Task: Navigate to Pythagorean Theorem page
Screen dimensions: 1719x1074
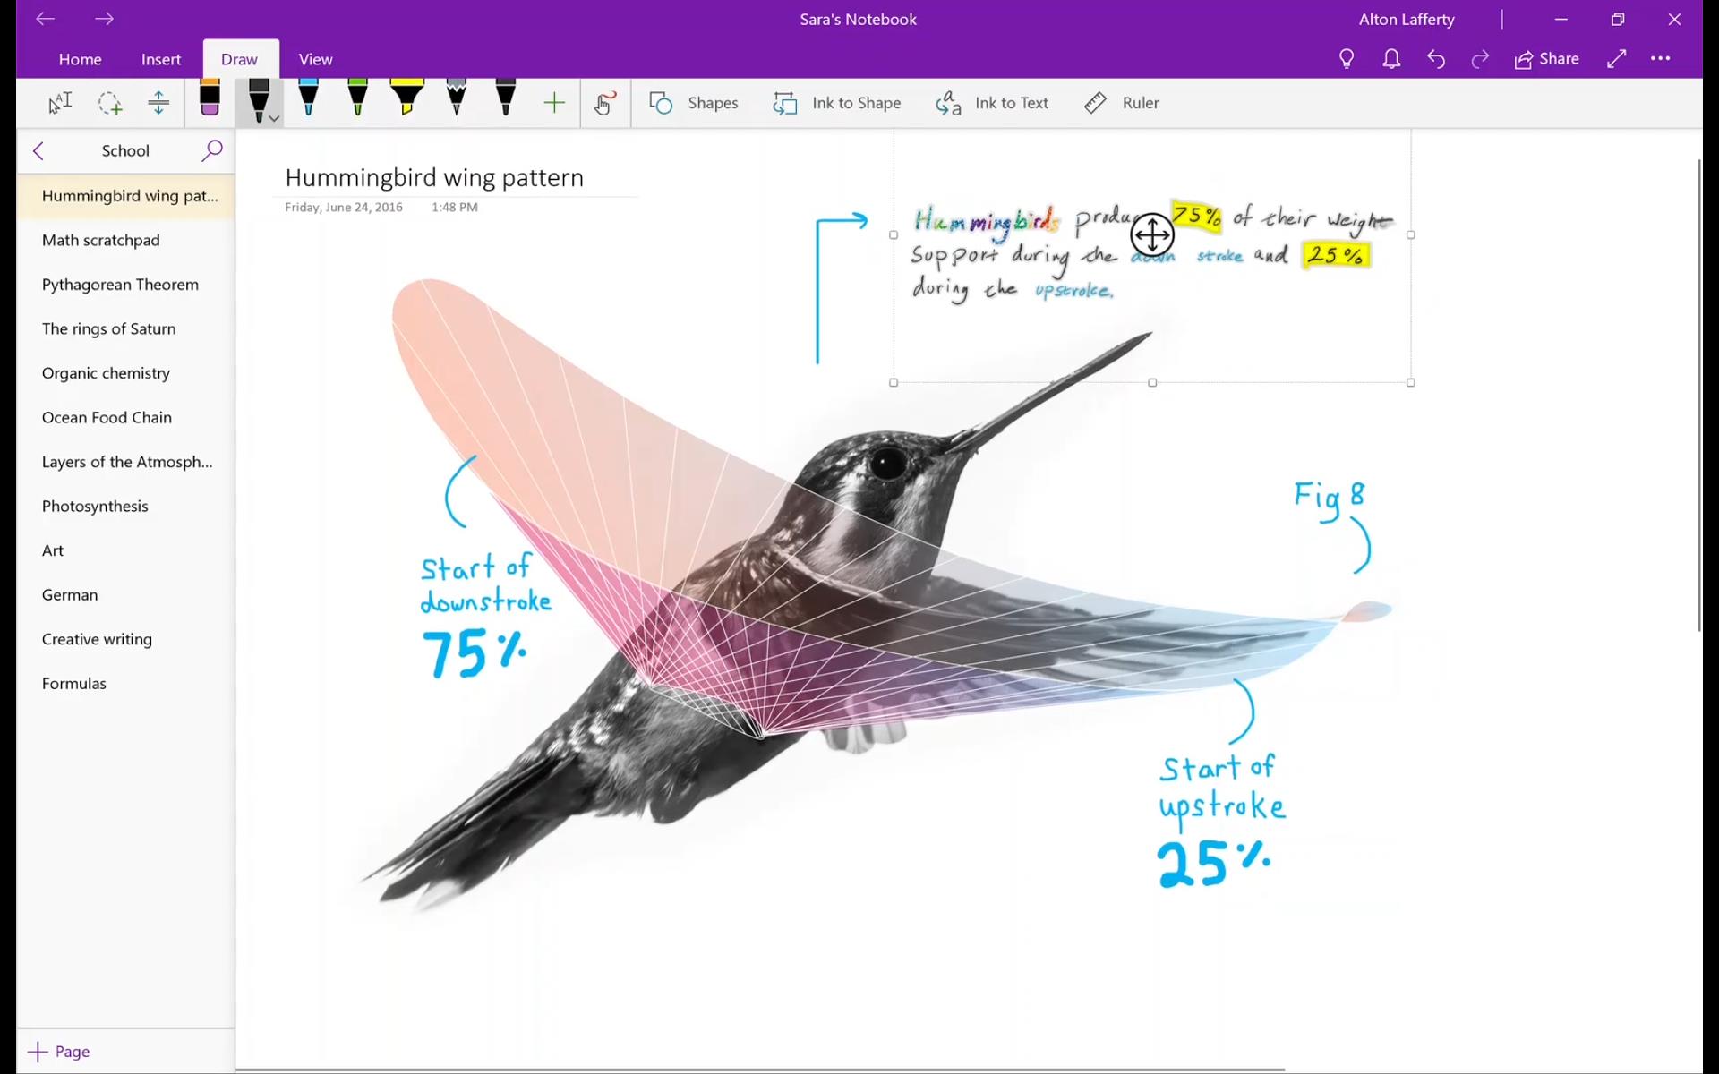Action: coord(120,284)
